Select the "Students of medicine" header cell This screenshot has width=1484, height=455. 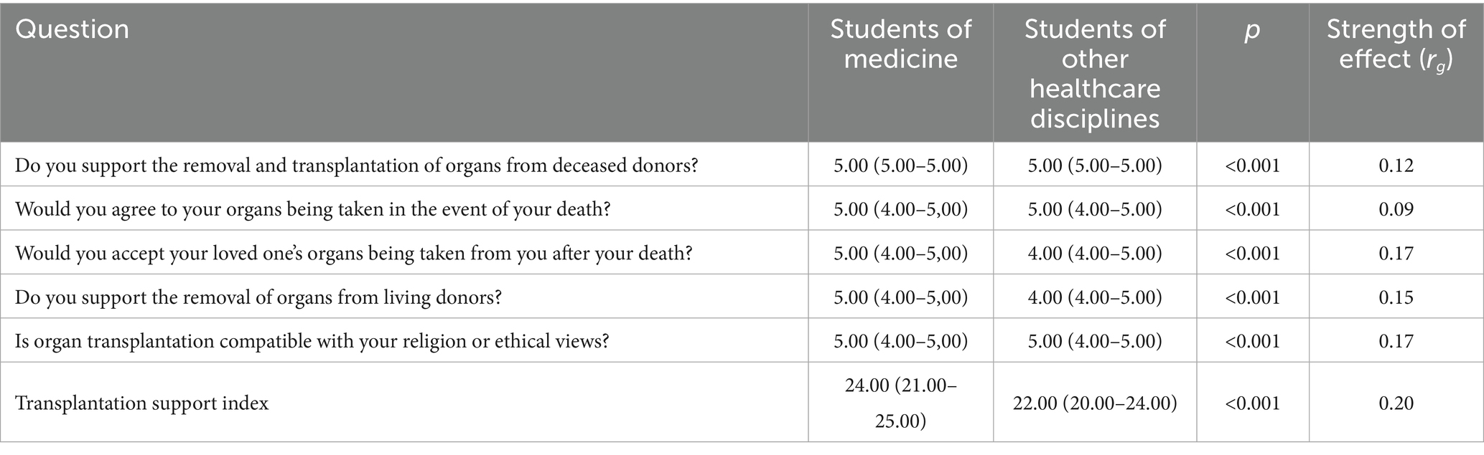[x=900, y=44]
